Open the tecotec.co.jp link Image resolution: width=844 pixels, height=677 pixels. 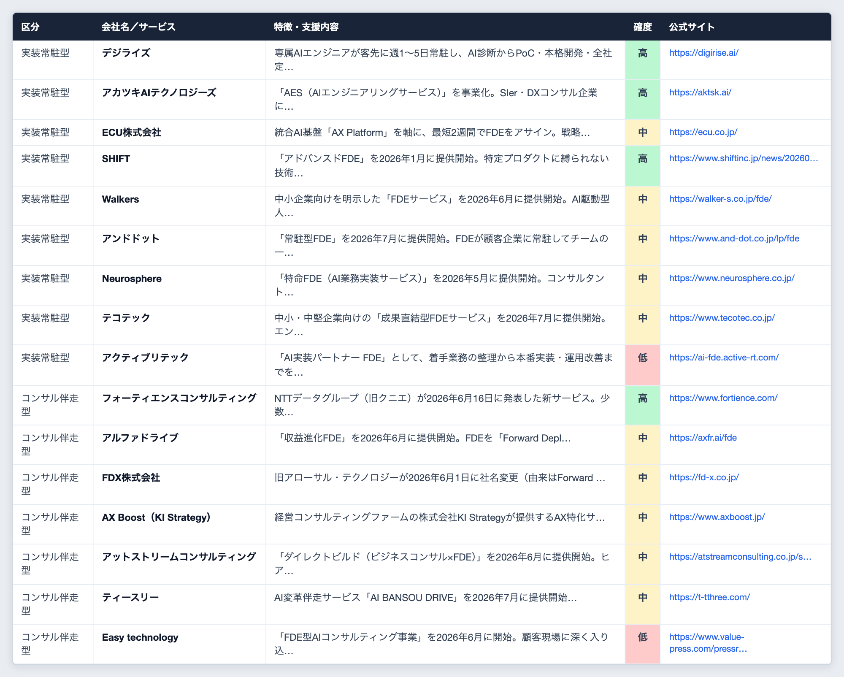pos(722,318)
